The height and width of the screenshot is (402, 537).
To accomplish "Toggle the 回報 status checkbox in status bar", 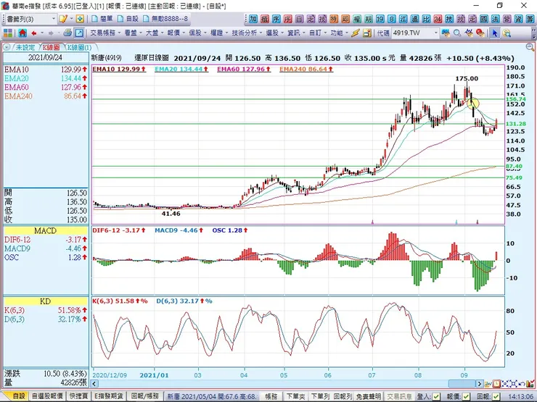I will point(496,397).
